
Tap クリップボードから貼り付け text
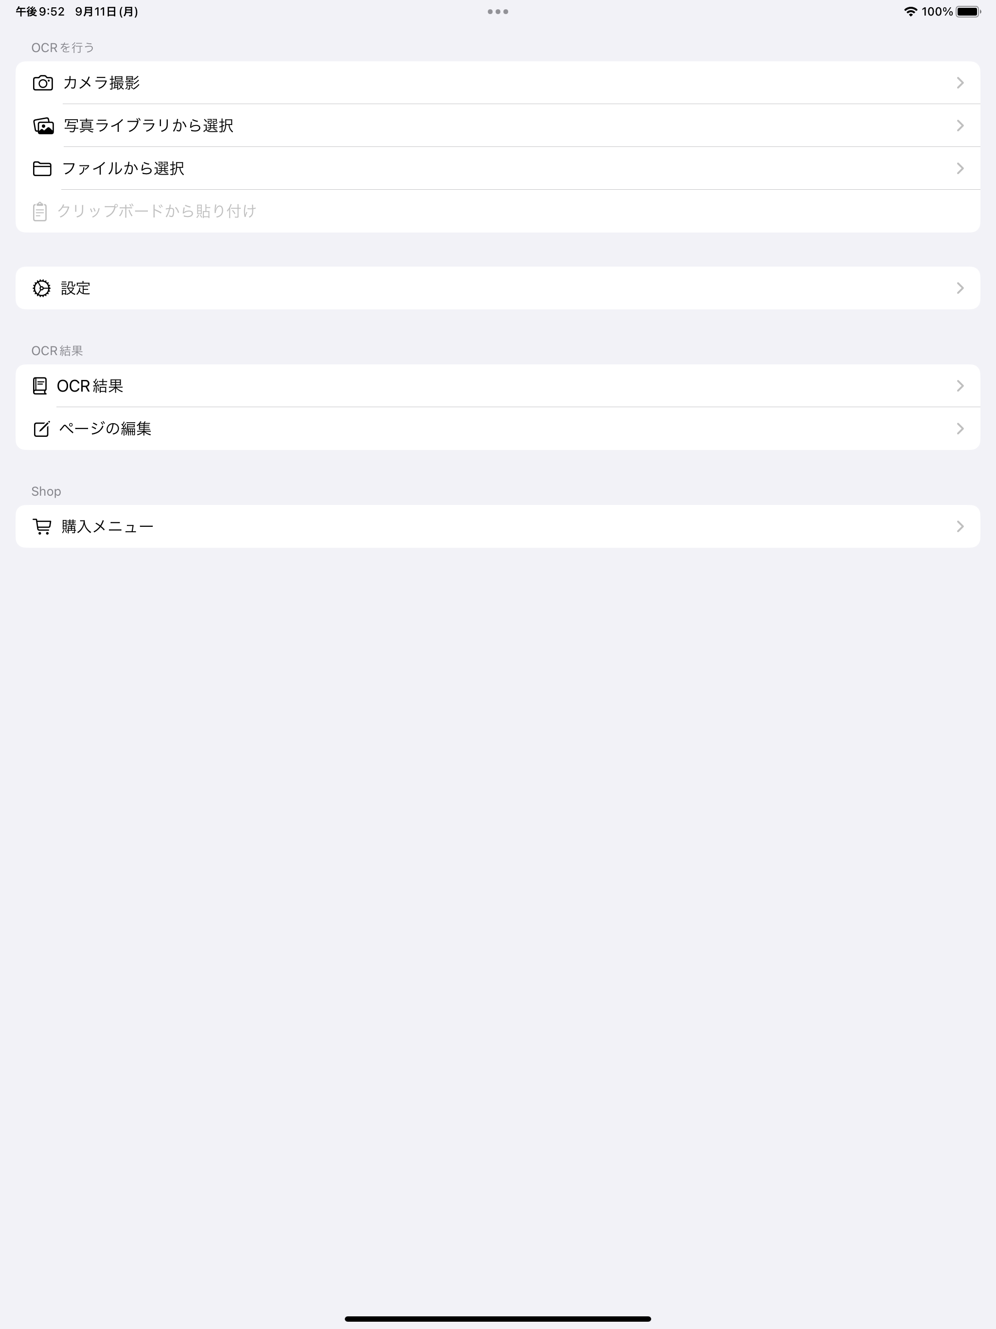(x=157, y=212)
